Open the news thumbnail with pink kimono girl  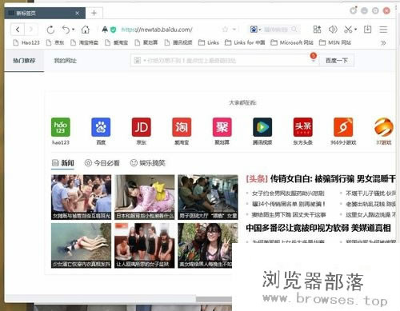pos(145,197)
